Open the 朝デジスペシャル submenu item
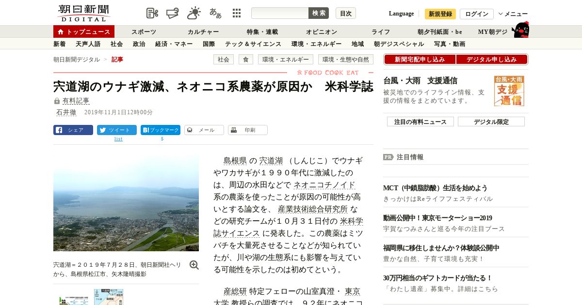The height and width of the screenshot is (305, 582). click(x=399, y=44)
